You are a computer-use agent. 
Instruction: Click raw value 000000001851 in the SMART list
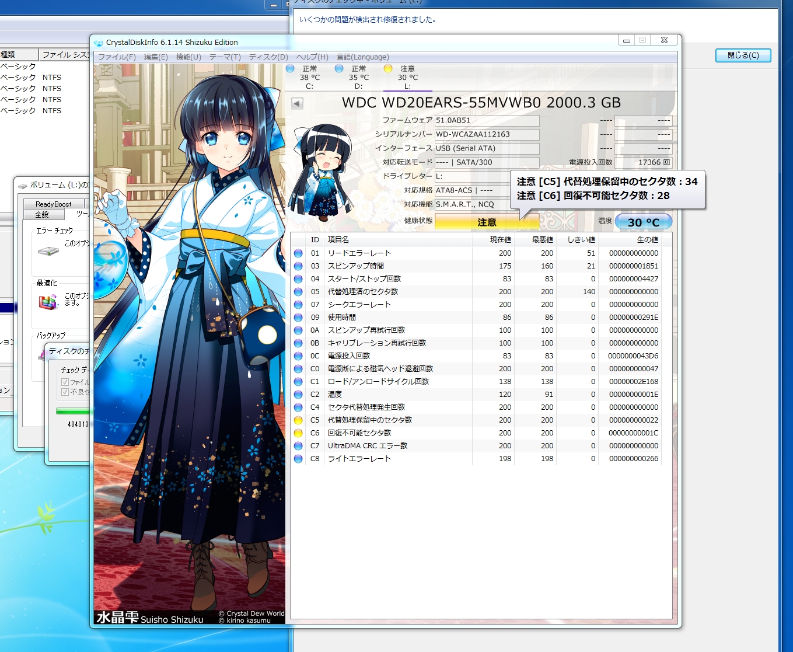(x=634, y=266)
